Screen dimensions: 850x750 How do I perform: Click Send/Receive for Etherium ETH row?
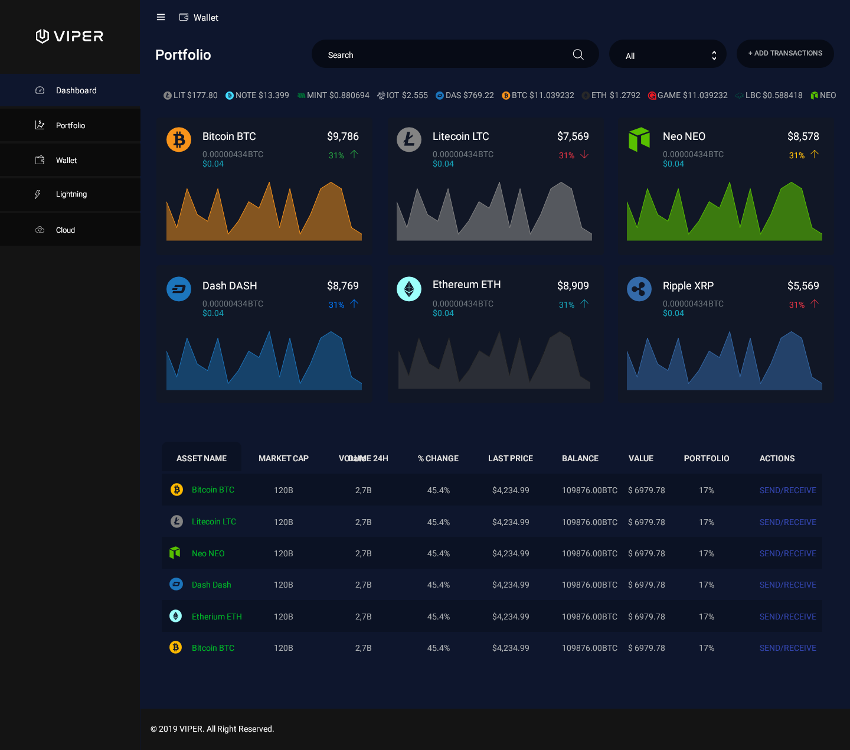click(787, 617)
